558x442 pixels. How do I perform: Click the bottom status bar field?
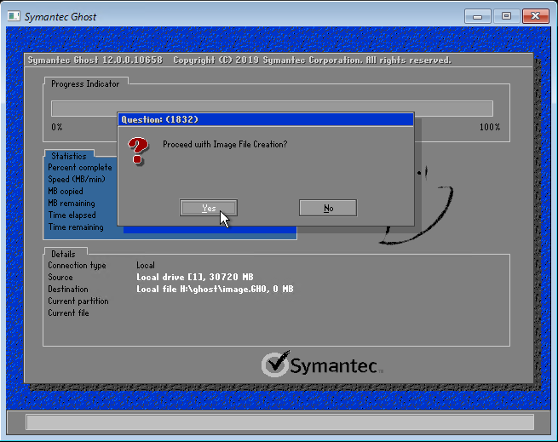(279, 422)
